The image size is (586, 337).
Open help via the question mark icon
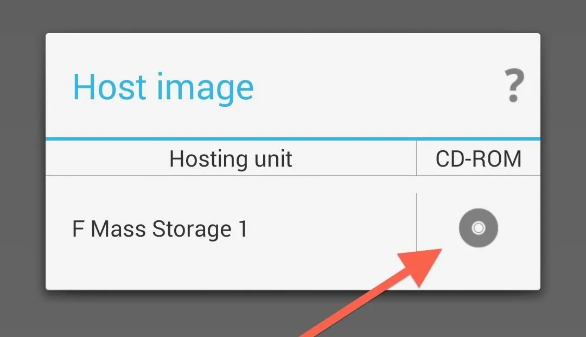(514, 85)
